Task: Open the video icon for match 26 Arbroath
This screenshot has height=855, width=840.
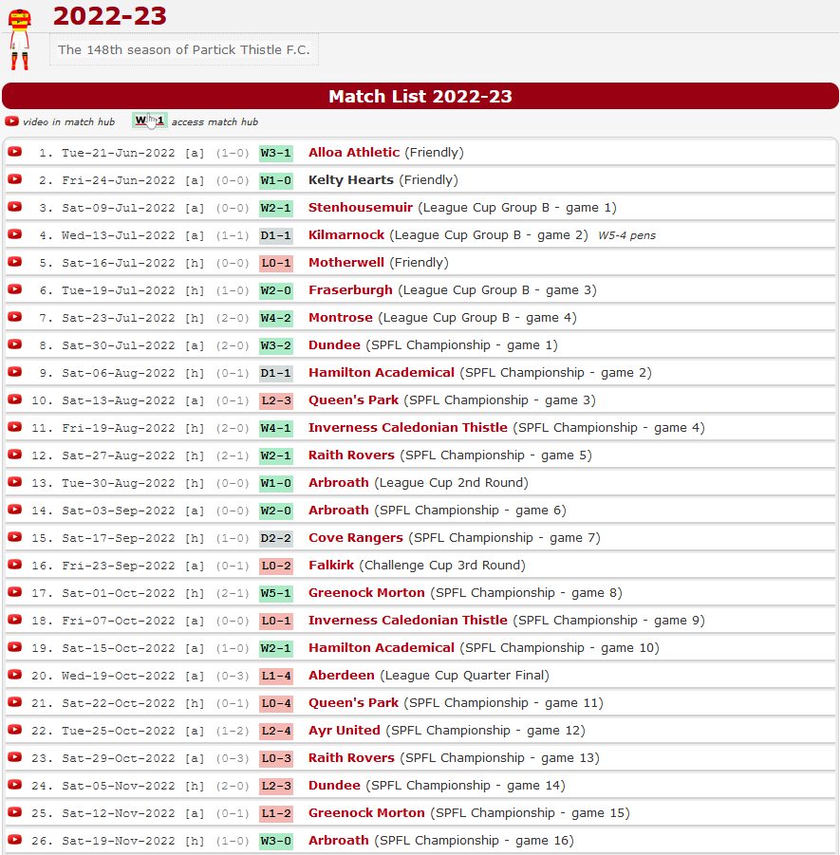Action: click(15, 840)
